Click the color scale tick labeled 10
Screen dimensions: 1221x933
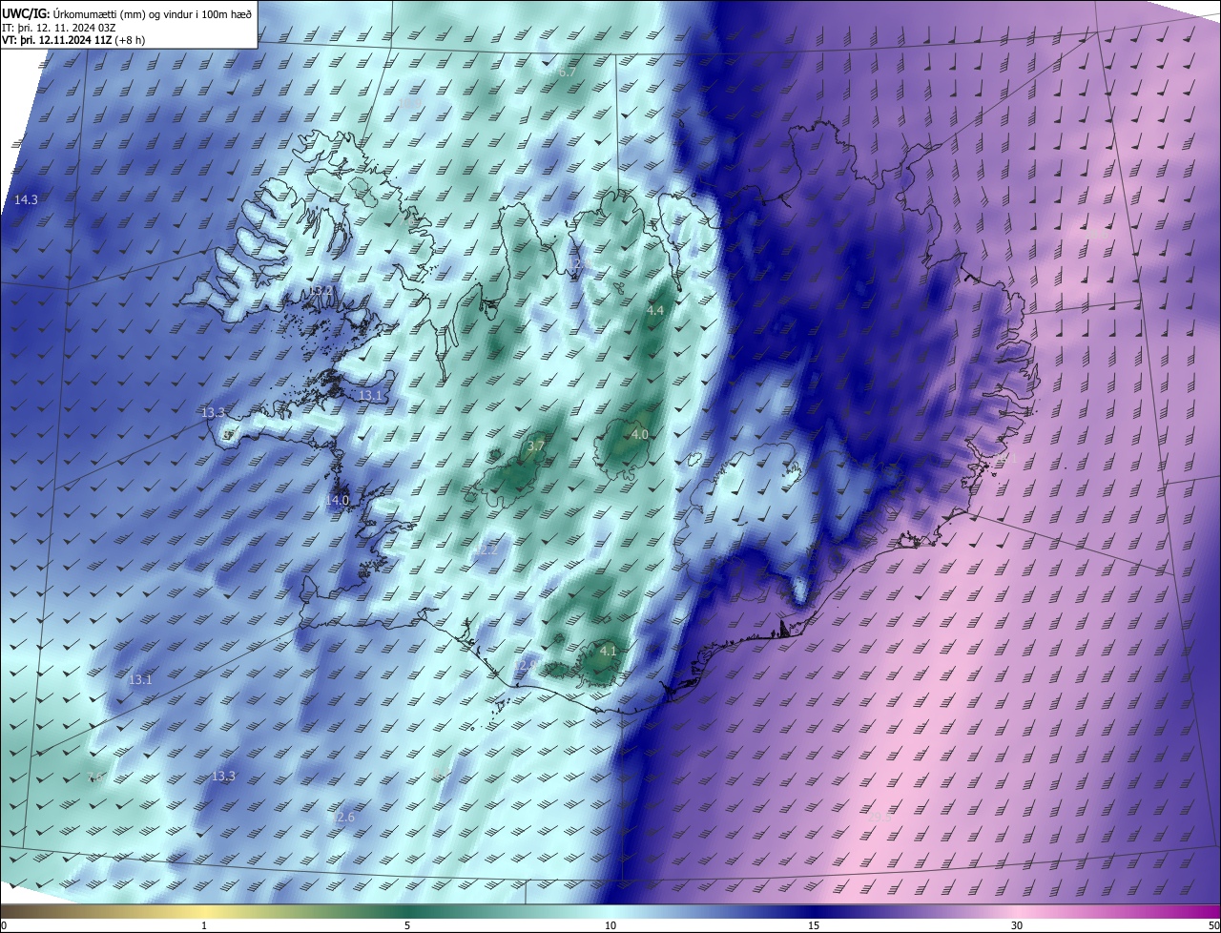pos(610,925)
